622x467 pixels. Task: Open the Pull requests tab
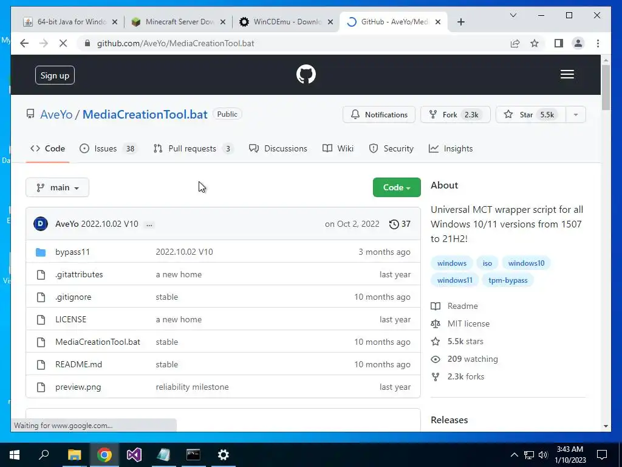click(194, 148)
